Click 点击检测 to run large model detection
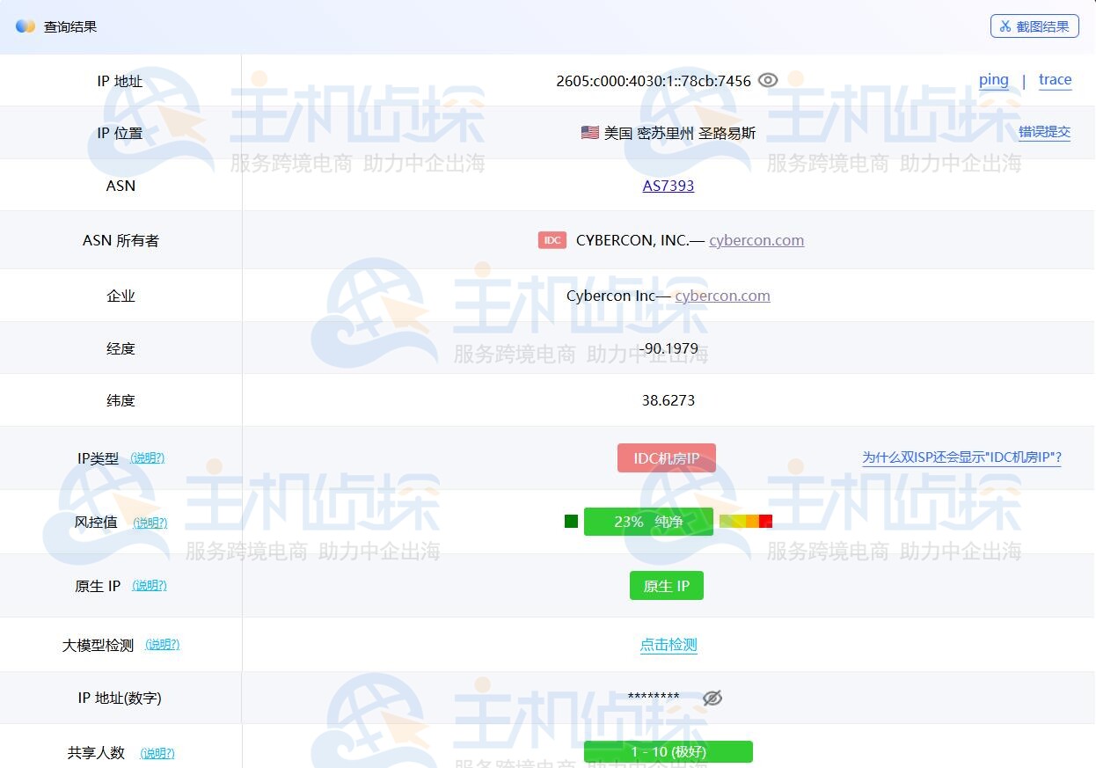 pos(669,644)
